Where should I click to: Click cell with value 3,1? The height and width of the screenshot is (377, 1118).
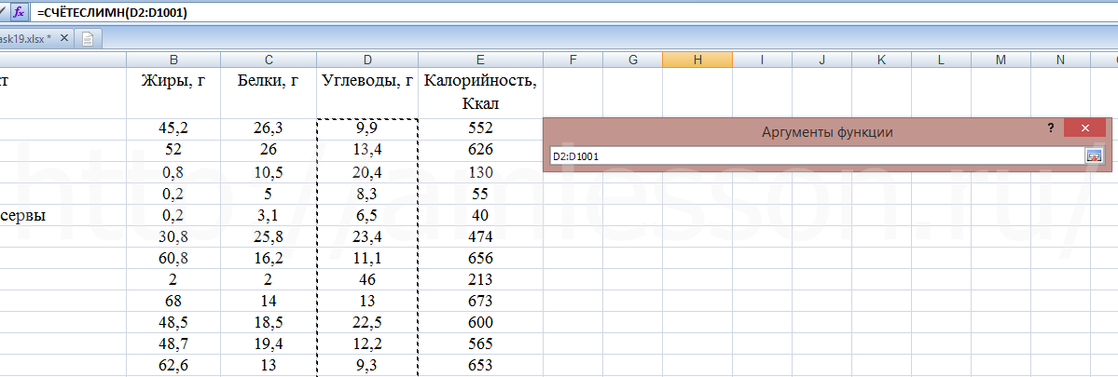[x=269, y=215]
